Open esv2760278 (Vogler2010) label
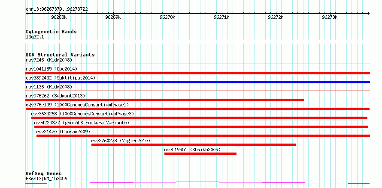Image resolution: width=382 pixels, height=188 pixels. click(x=121, y=141)
